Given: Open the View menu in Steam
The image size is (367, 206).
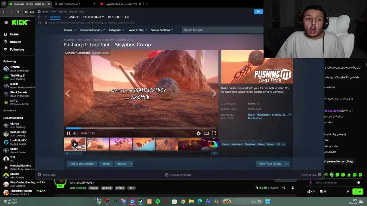Looking at the screenshot, I should tap(54, 12).
